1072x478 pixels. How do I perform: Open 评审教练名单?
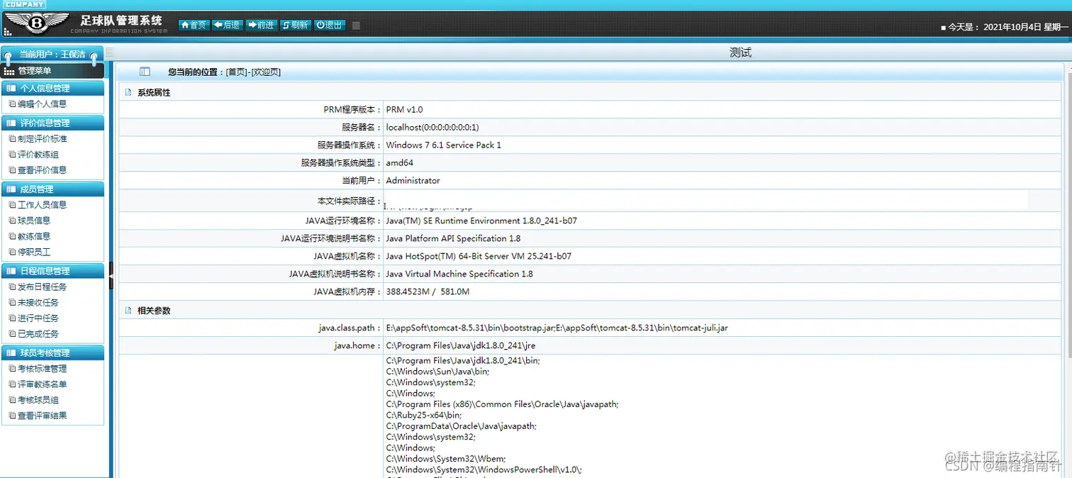[x=42, y=384]
